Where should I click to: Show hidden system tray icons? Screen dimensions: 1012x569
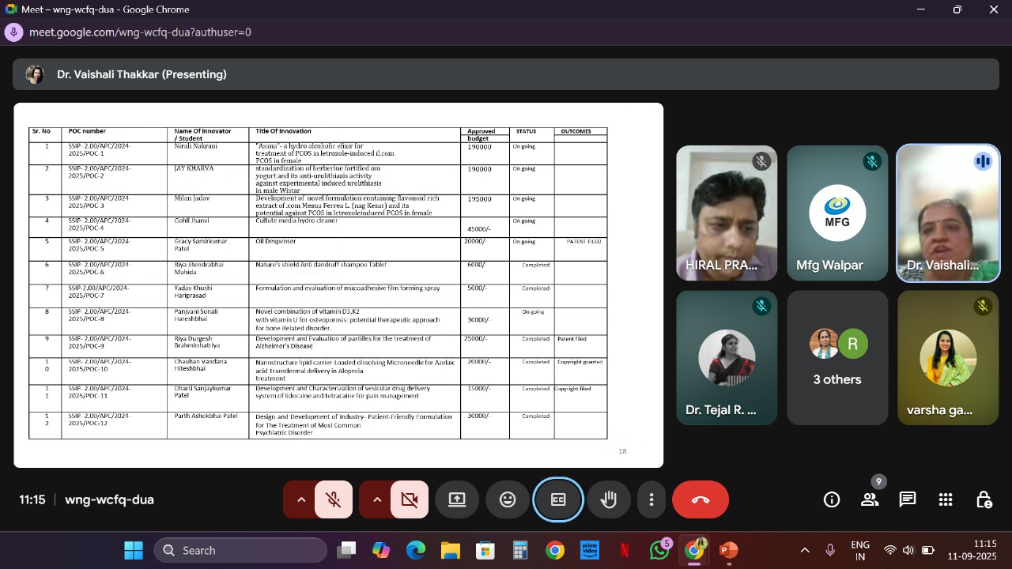pyautogui.click(x=805, y=550)
